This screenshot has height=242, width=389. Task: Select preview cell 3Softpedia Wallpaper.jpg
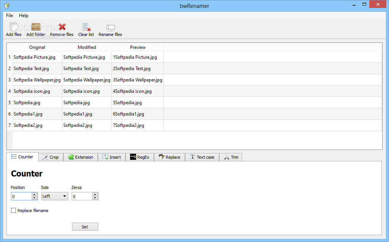pyautogui.click(x=138, y=80)
